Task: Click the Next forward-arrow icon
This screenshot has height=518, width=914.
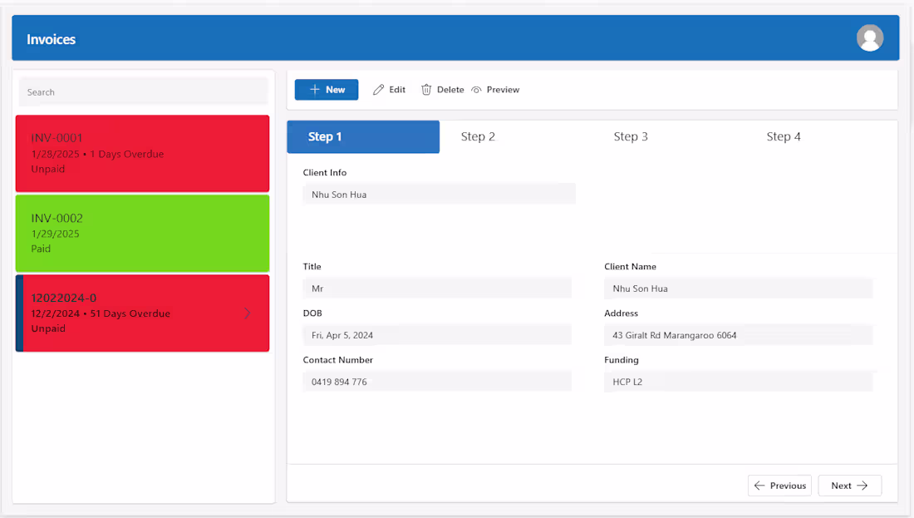Action: point(864,485)
